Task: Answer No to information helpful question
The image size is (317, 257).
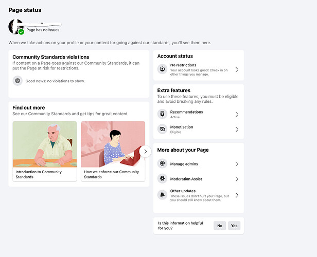Action: 220,226
